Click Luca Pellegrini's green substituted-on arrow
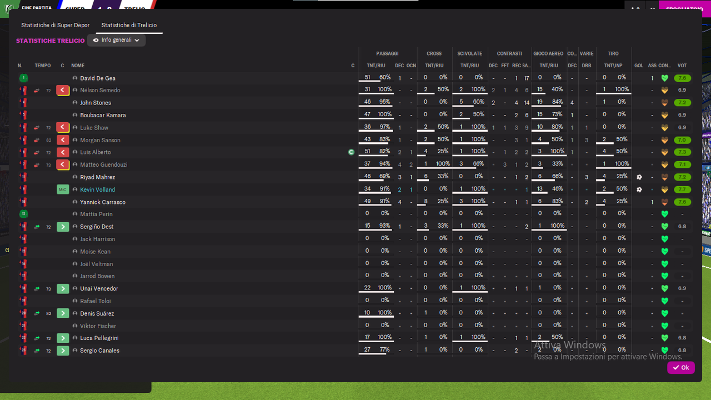Screen dimensions: 711x400 click(63, 338)
